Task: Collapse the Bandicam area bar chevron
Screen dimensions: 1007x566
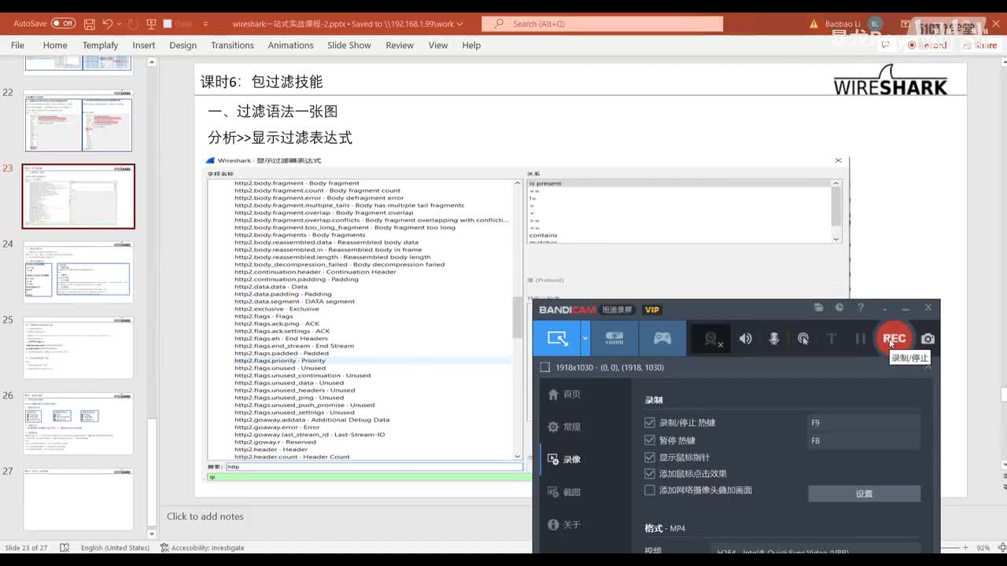Action: (x=928, y=368)
